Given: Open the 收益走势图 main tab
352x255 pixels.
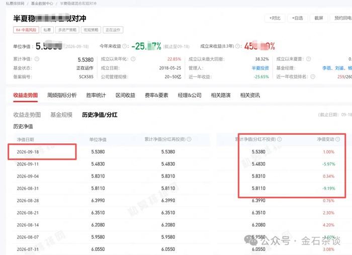Looking at the screenshot, I should click(x=25, y=96).
